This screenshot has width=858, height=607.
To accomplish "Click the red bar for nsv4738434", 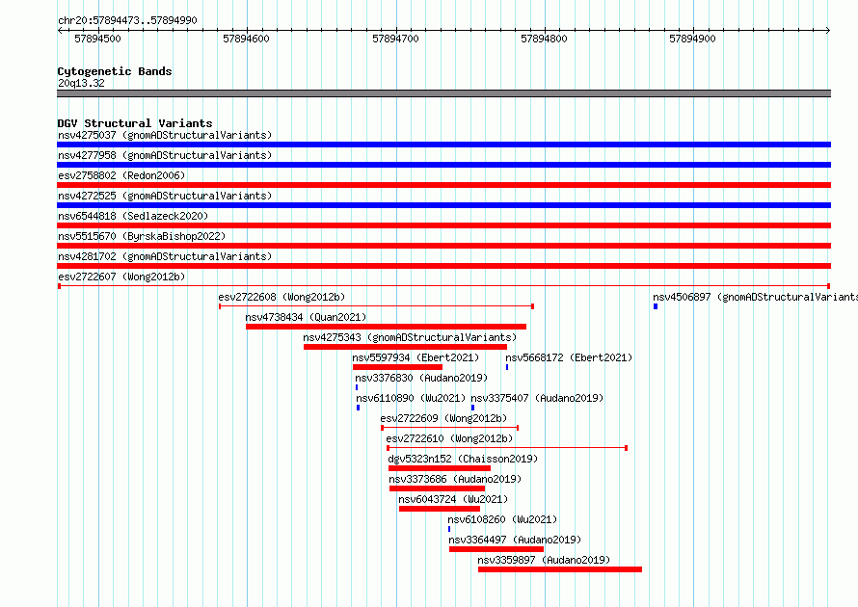I will [386, 327].
